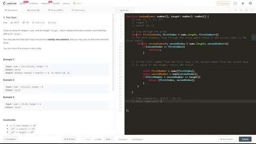Image resolution: width=256 pixels, height=144 pixels.
Task: Open the user profile avatar
Action: pyautogui.click(x=250, y=4)
